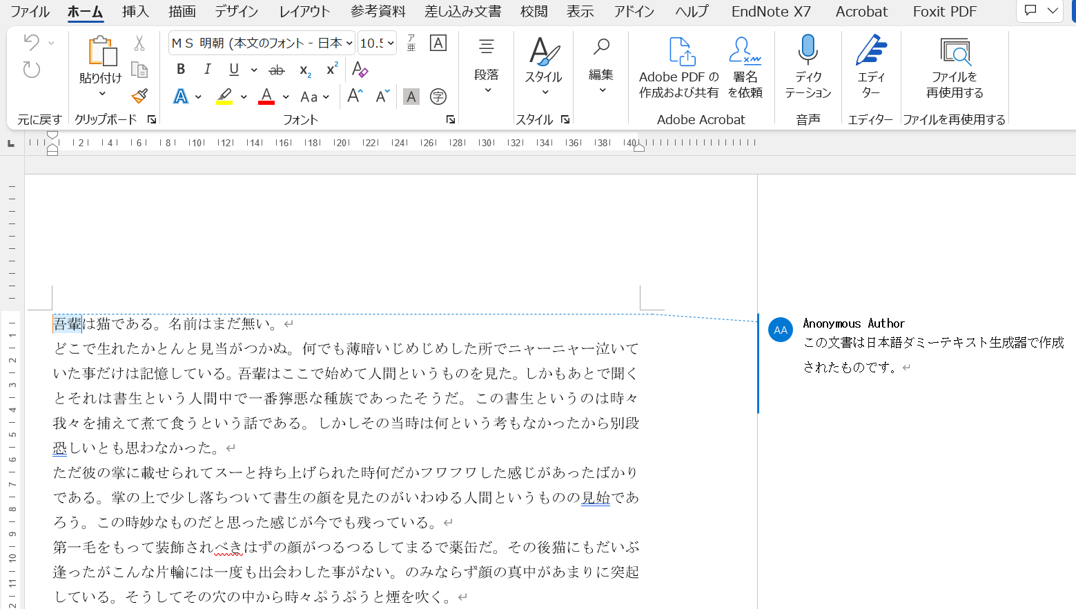Open the font size dropdown

pyautogui.click(x=391, y=43)
